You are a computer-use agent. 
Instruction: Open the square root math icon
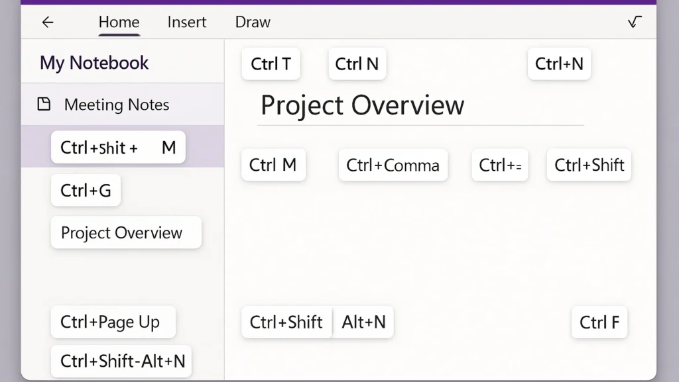click(634, 22)
